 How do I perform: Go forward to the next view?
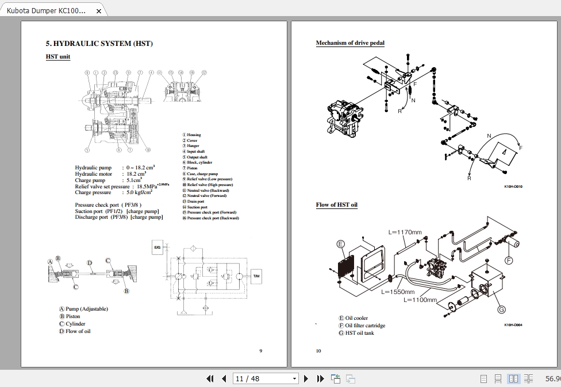click(350, 379)
